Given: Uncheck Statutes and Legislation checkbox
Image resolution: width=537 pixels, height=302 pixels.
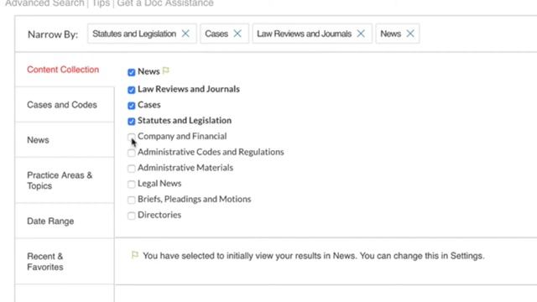Looking at the screenshot, I should point(132,121).
